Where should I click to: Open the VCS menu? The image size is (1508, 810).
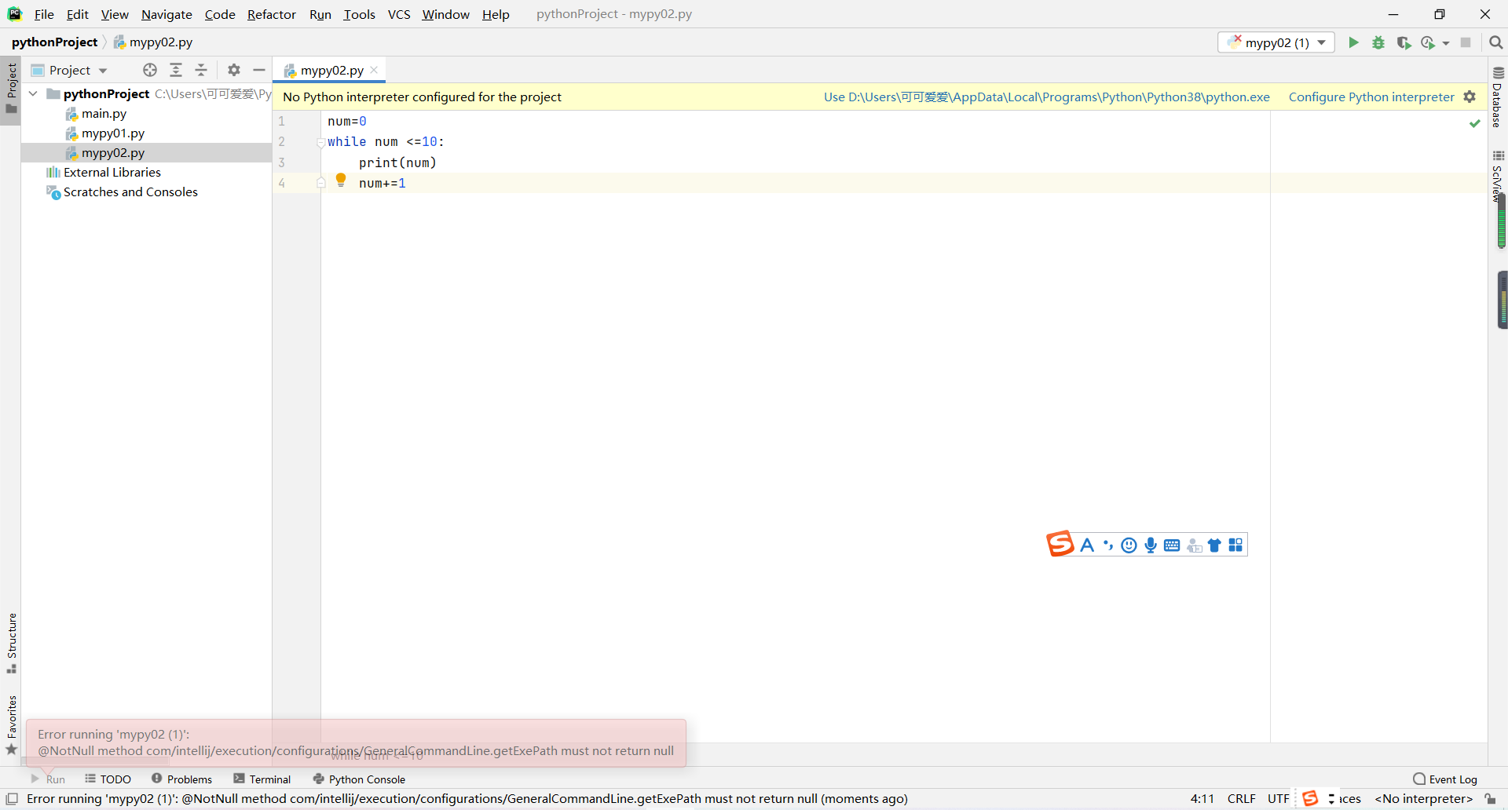[x=399, y=14]
